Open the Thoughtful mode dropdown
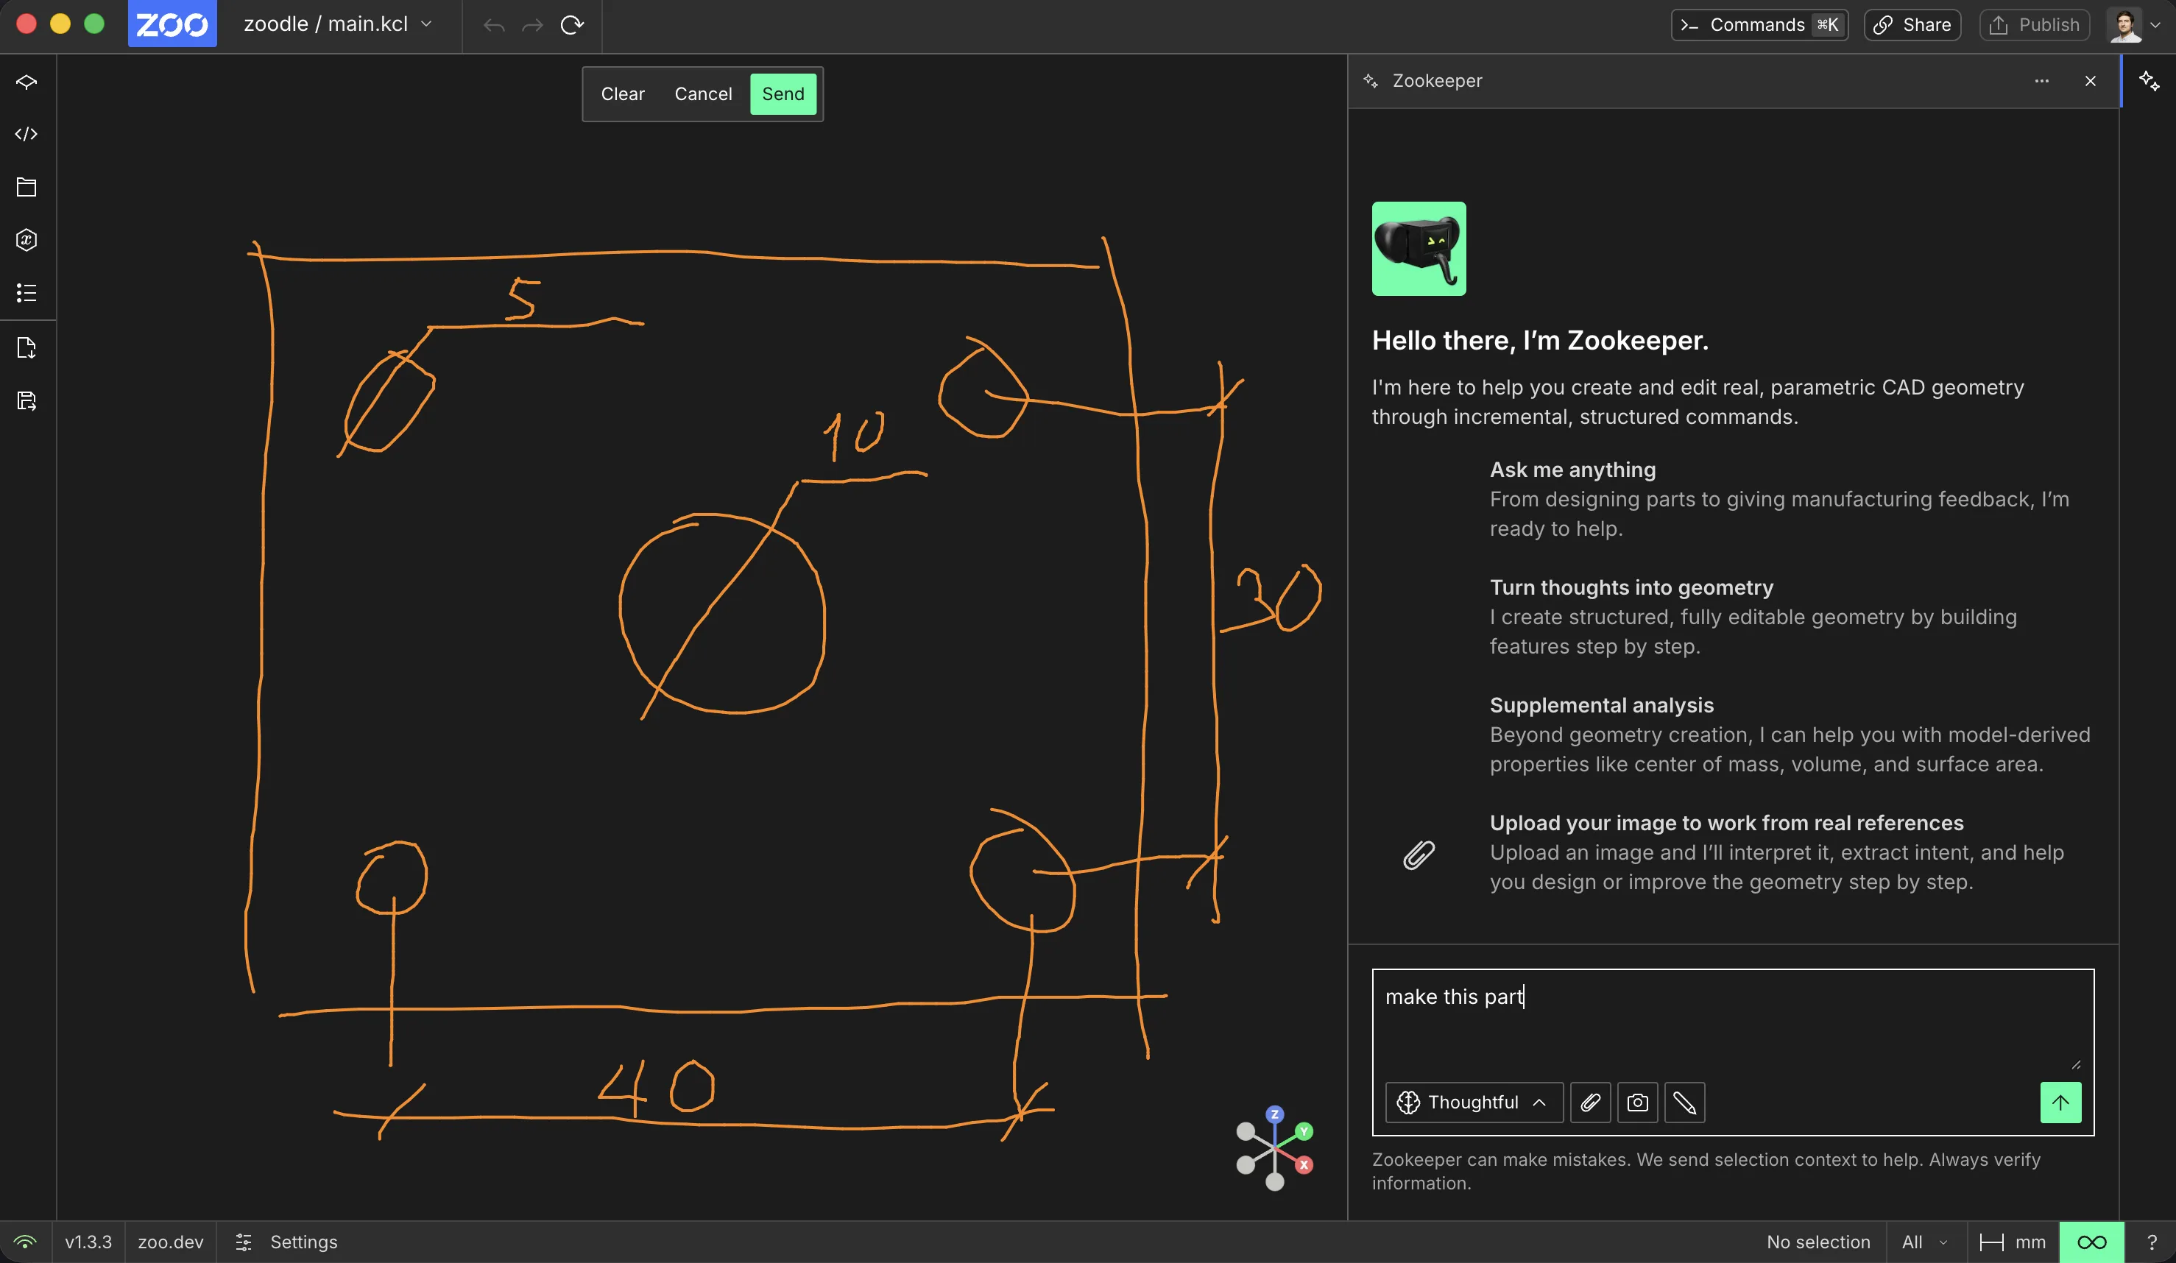This screenshot has height=1263, width=2176. 1474,1103
